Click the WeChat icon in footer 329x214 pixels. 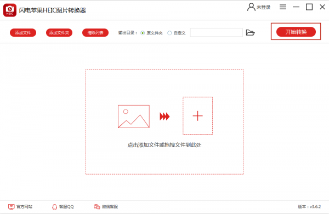point(97,207)
